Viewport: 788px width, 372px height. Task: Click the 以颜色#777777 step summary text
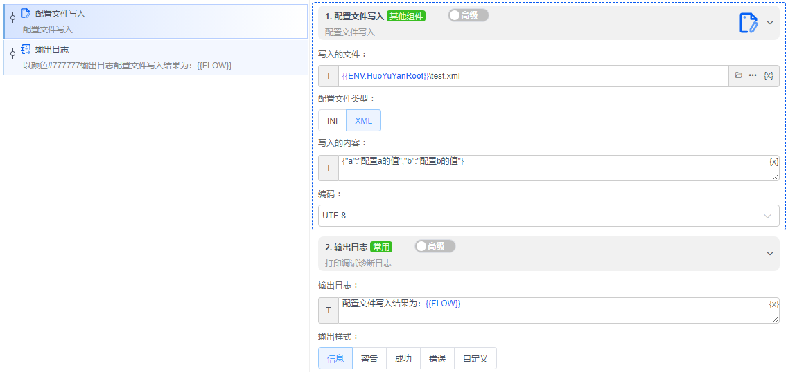[x=127, y=66]
